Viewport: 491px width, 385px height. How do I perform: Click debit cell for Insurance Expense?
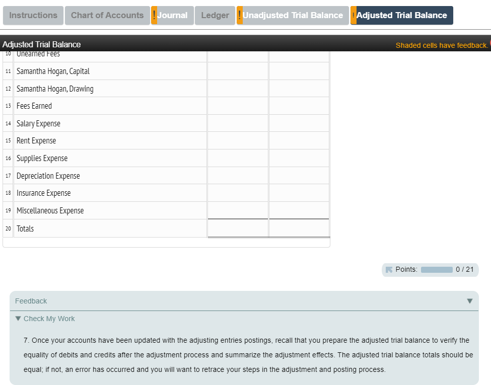(x=238, y=193)
